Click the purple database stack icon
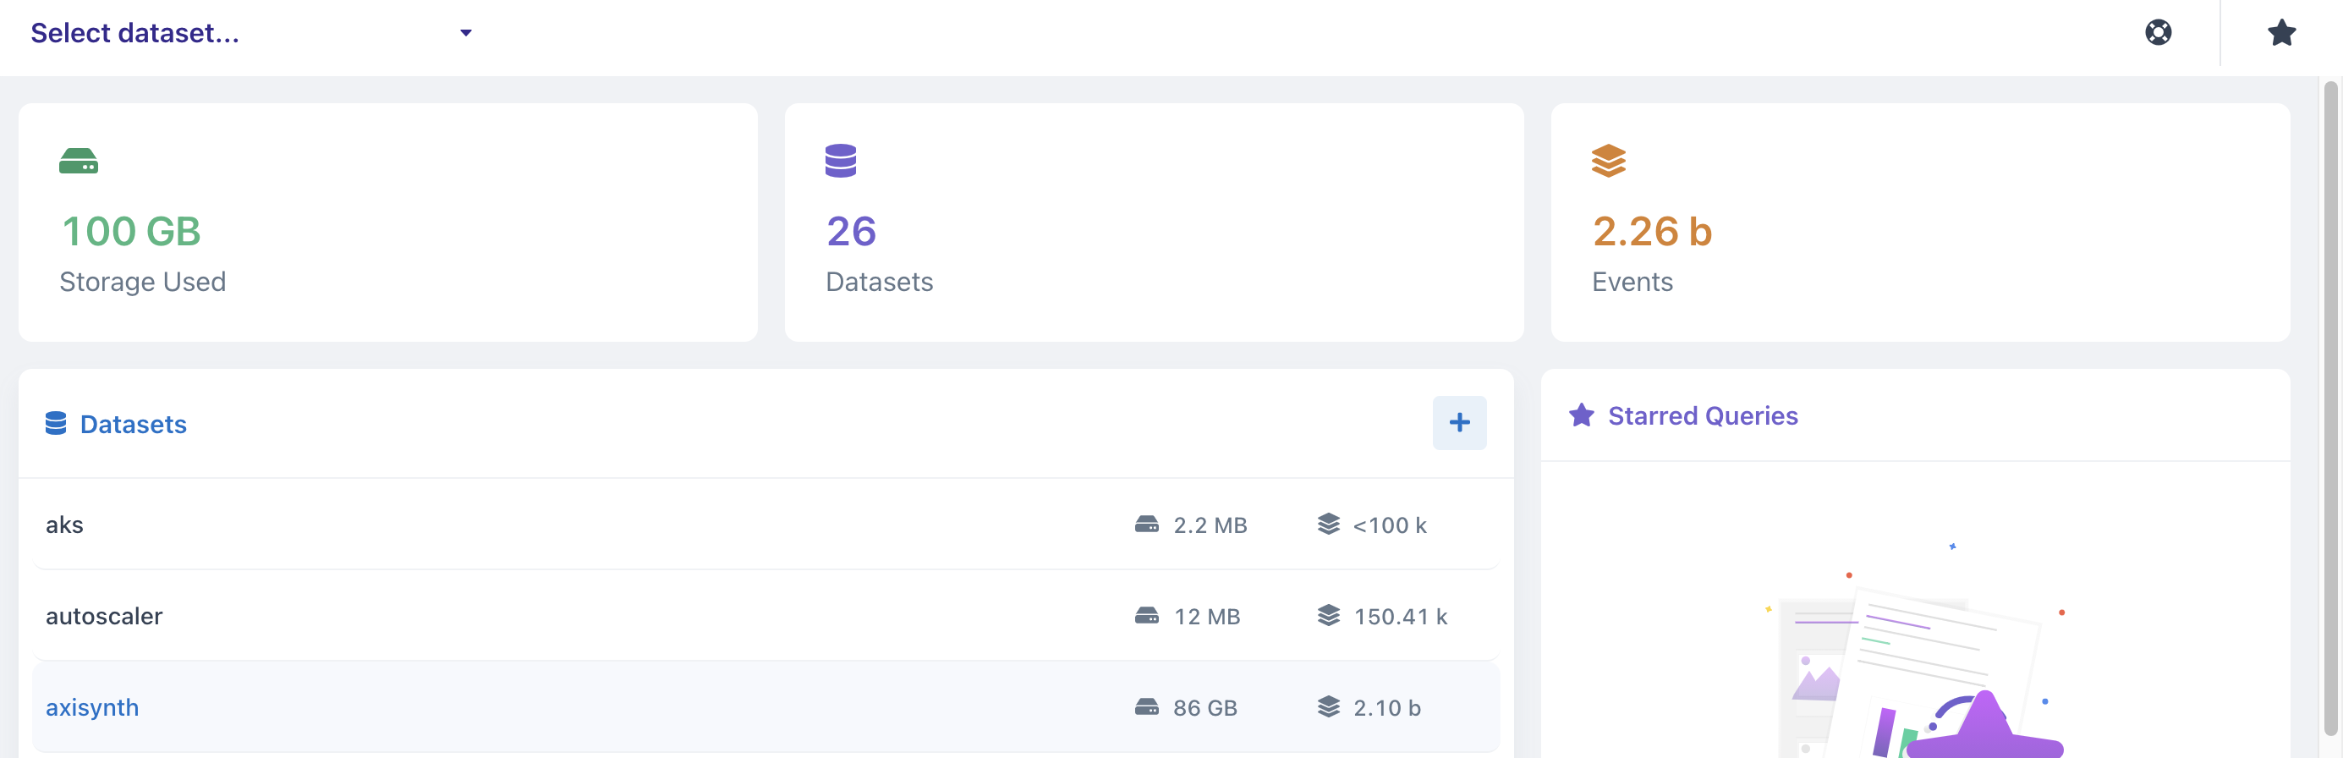This screenshot has height=758, width=2343. [841, 160]
